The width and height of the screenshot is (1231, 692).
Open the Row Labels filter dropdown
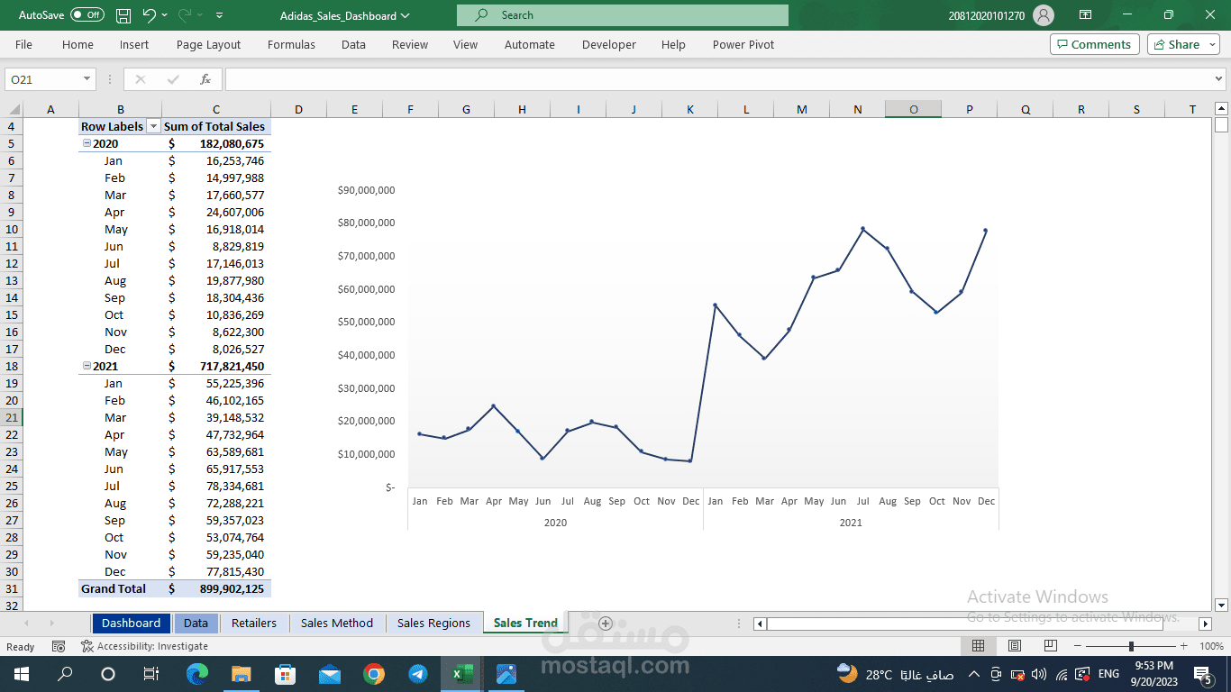click(x=153, y=127)
